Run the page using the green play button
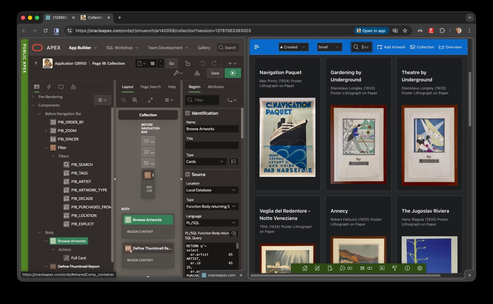This screenshot has width=493, height=304. [233, 73]
